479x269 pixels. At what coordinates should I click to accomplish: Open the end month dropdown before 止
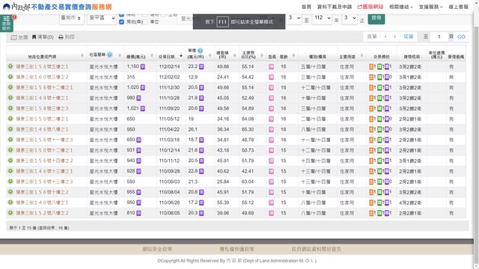point(350,18)
